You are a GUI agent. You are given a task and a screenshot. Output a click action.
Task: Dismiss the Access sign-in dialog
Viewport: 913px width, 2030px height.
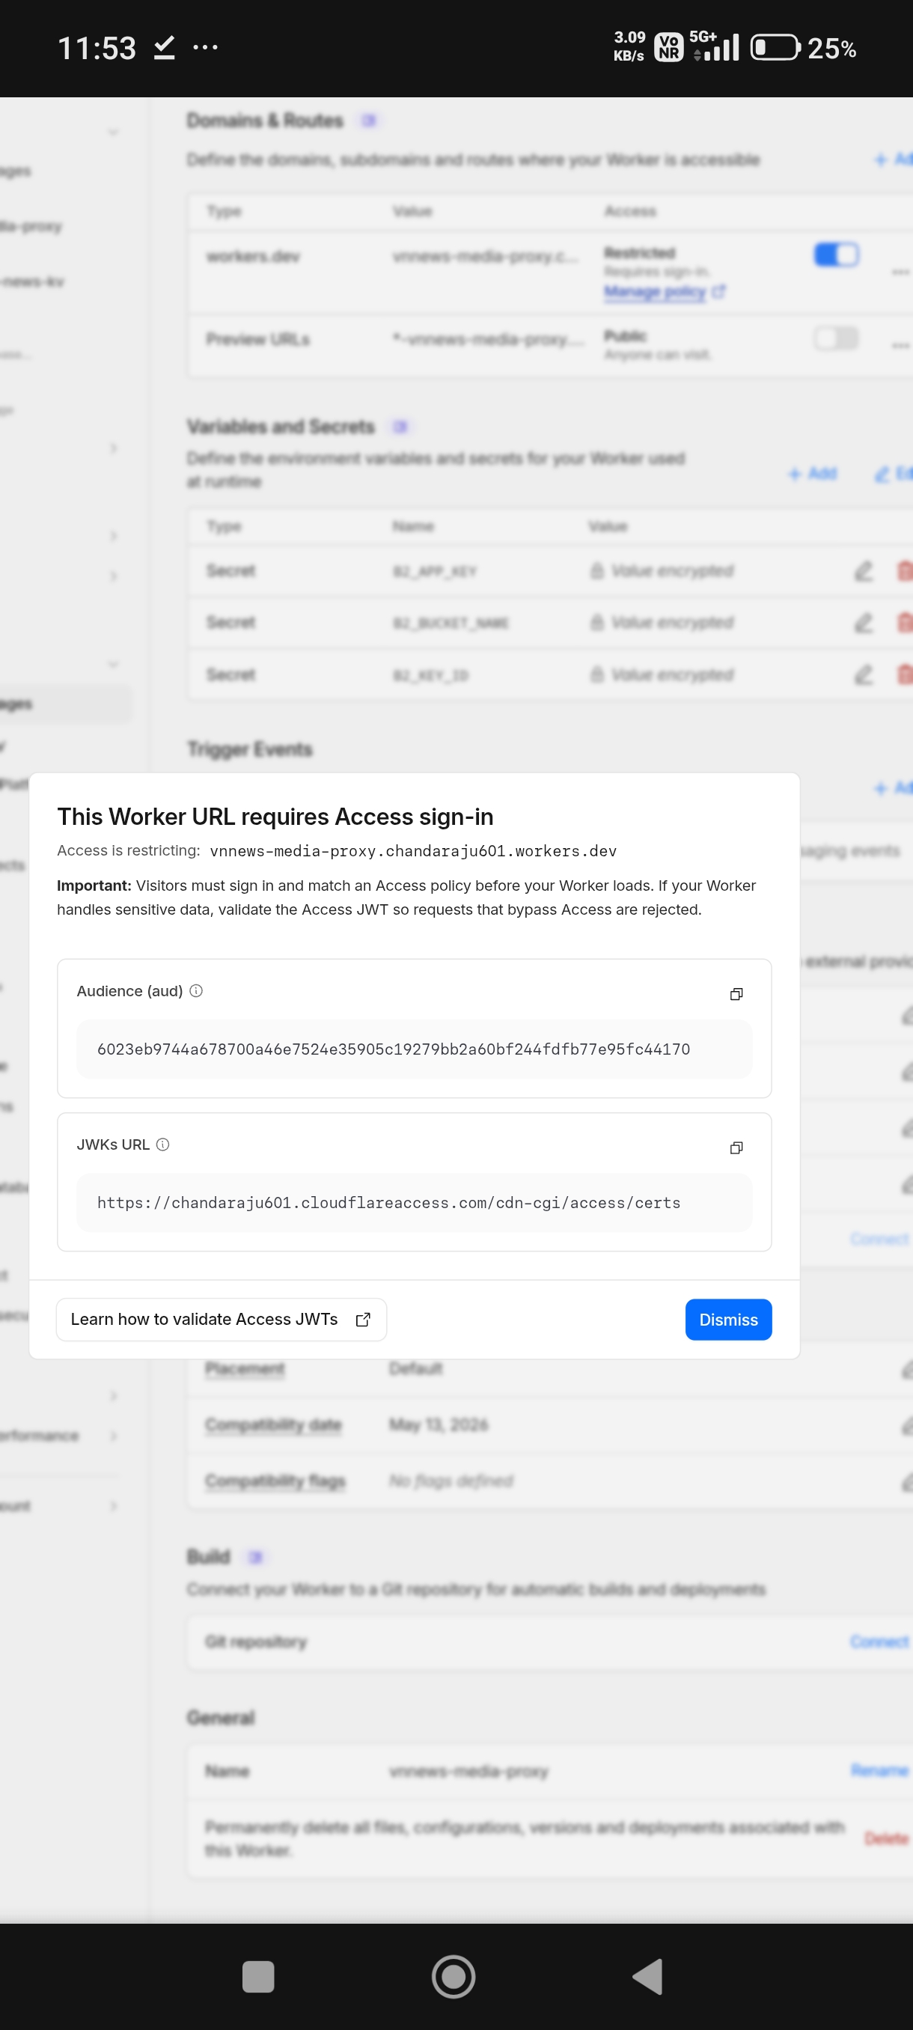pos(728,1319)
